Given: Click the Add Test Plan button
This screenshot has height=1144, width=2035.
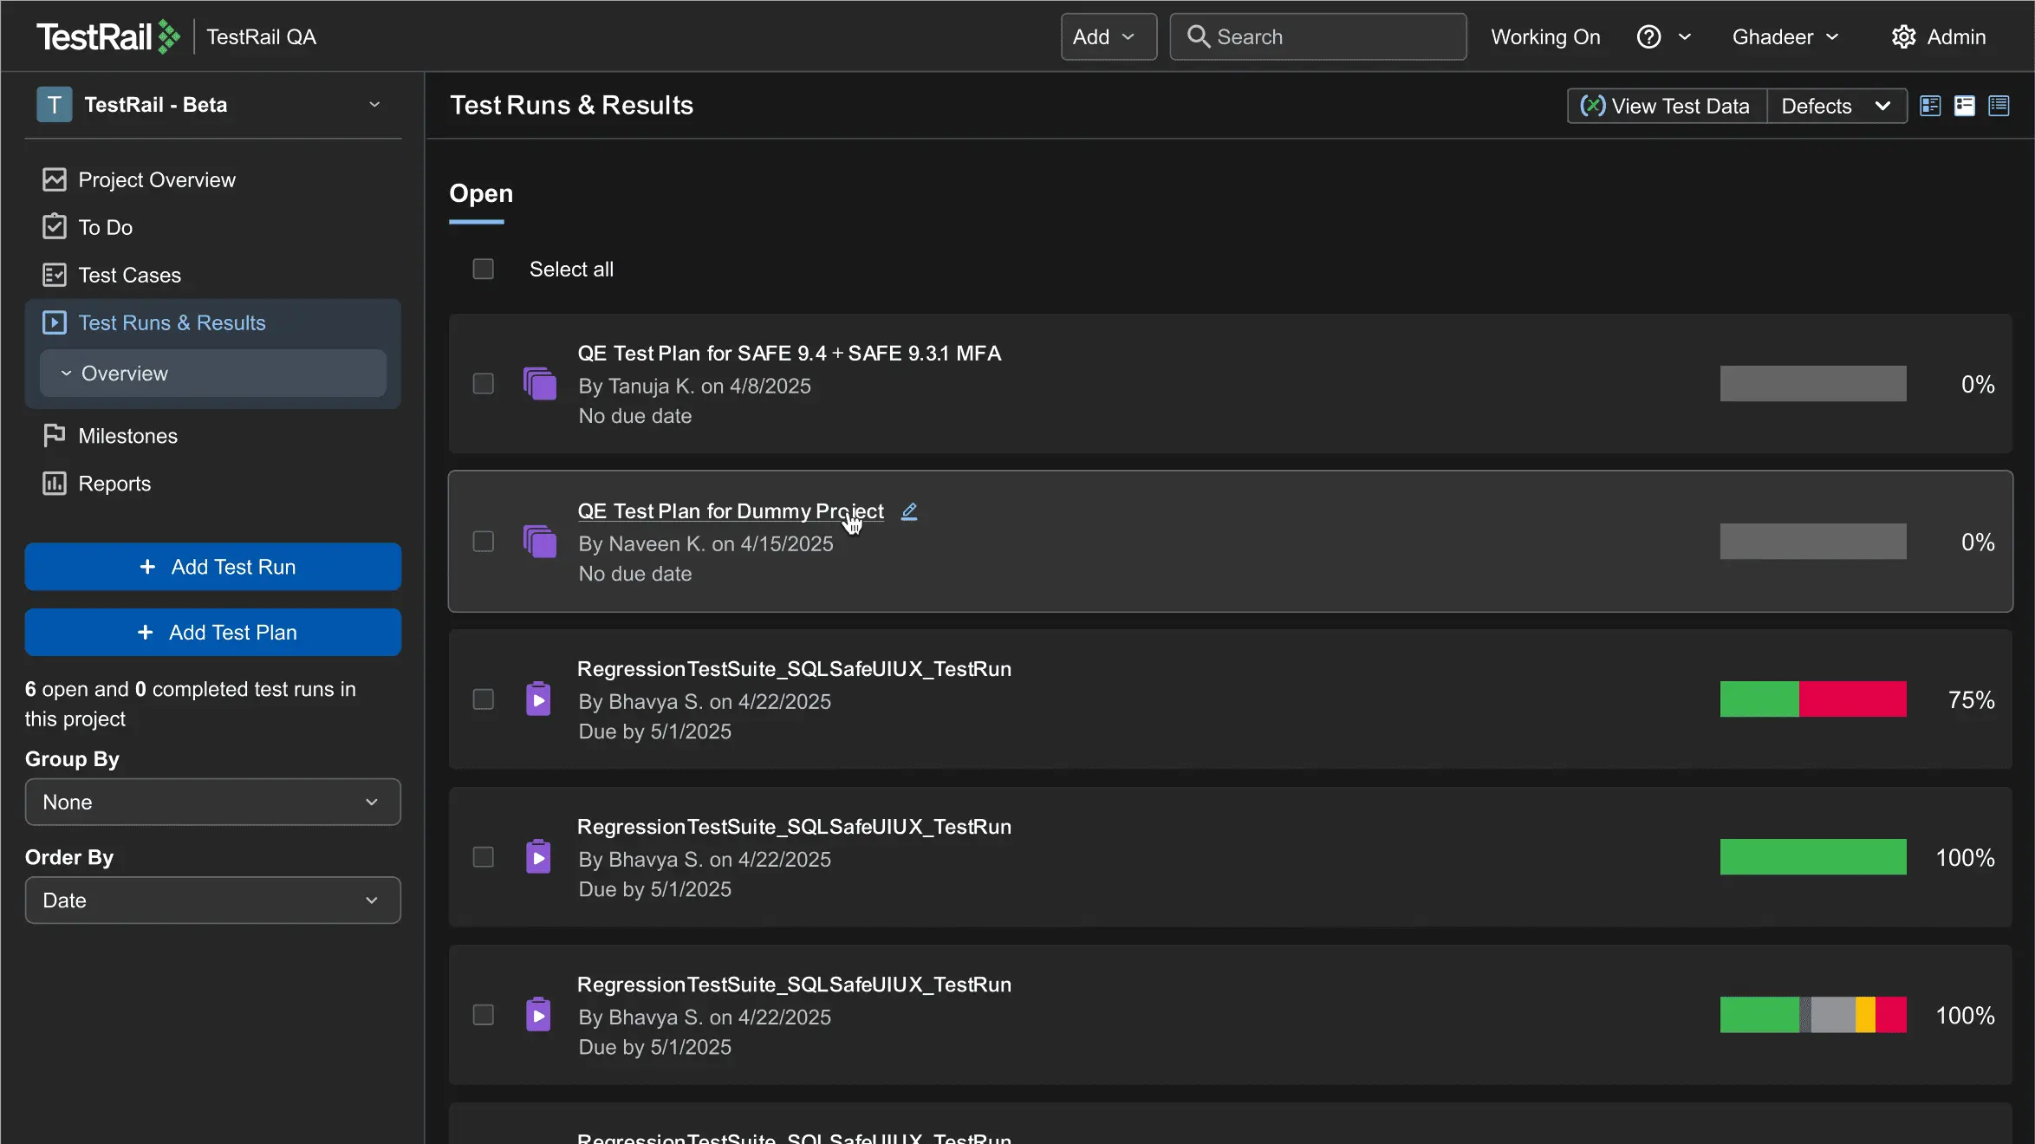Looking at the screenshot, I should pos(213,633).
